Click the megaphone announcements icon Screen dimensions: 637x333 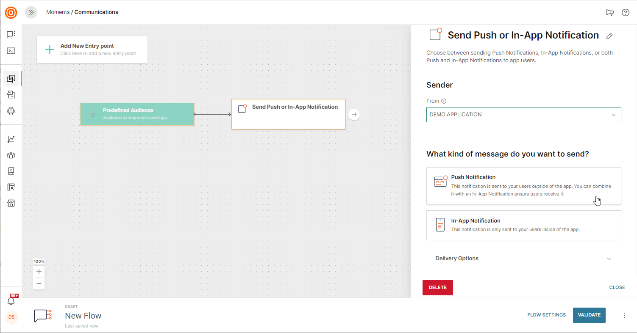pos(610,12)
